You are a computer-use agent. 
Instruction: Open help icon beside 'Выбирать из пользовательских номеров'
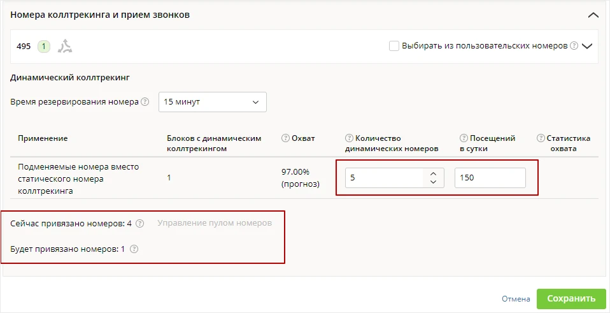click(x=574, y=46)
